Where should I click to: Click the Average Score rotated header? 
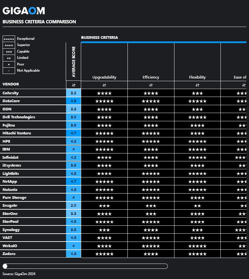[x=74, y=62]
